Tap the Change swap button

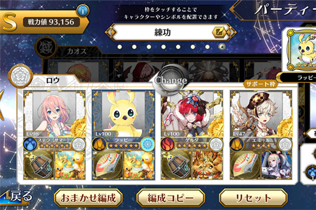pos(171,81)
